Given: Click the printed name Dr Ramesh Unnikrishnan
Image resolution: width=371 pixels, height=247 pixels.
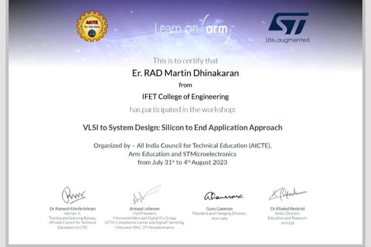Looking at the screenshot, I should [x=73, y=209].
